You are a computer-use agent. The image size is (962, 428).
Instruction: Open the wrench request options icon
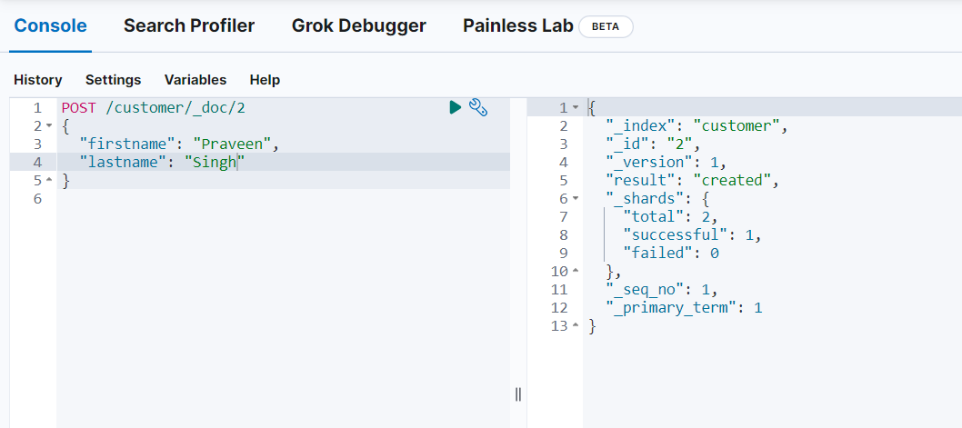coord(478,108)
